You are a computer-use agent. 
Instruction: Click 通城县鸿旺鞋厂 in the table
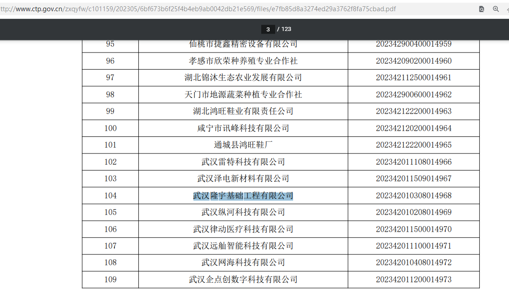coord(243,145)
